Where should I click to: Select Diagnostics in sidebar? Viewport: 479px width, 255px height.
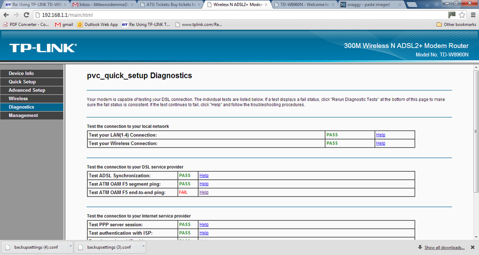(32, 107)
